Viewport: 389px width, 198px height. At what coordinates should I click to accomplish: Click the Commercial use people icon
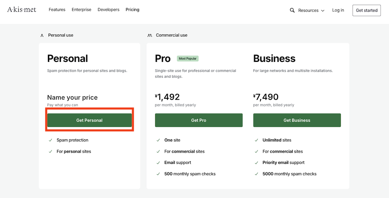pyautogui.click(x=150, y=36)
